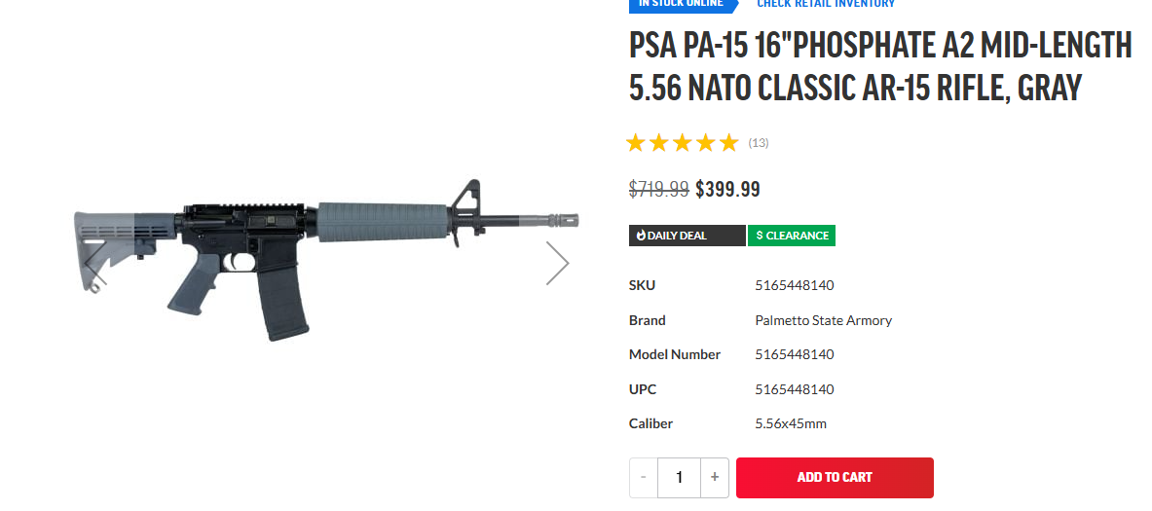This screenshot has height=511, width=1152.
Task: Increase quantity with the plus button
Action: coord(715,477)
